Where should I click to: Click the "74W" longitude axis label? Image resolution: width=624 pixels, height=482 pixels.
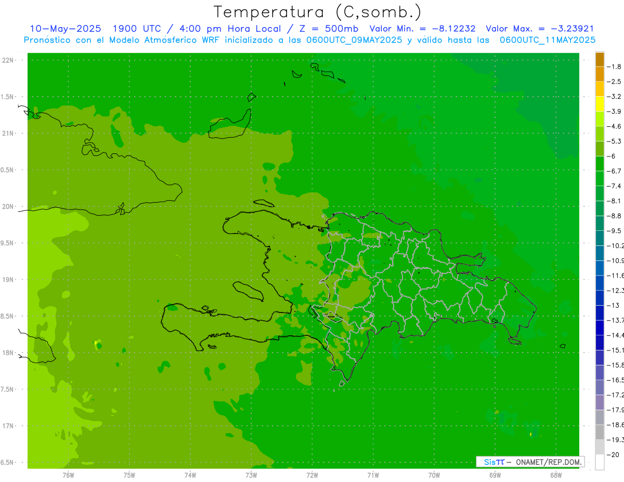(190, 475)
